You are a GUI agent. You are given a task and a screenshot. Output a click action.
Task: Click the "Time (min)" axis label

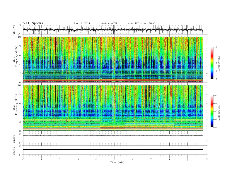coord(117,162)
